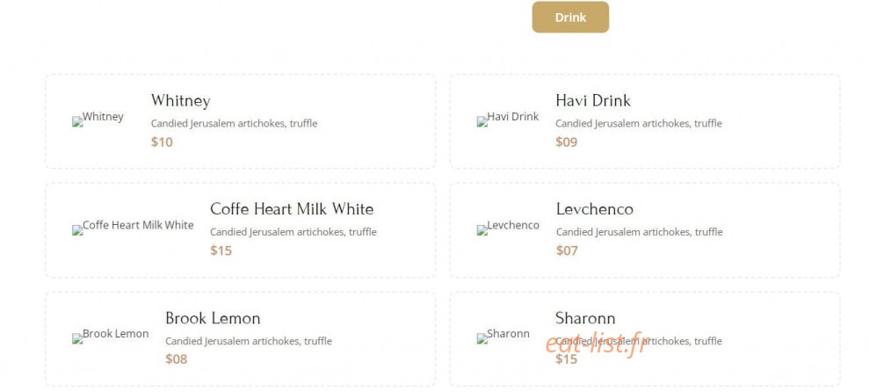
Task: Click the Levchenco broken image thumbnail
Action: 508,226
